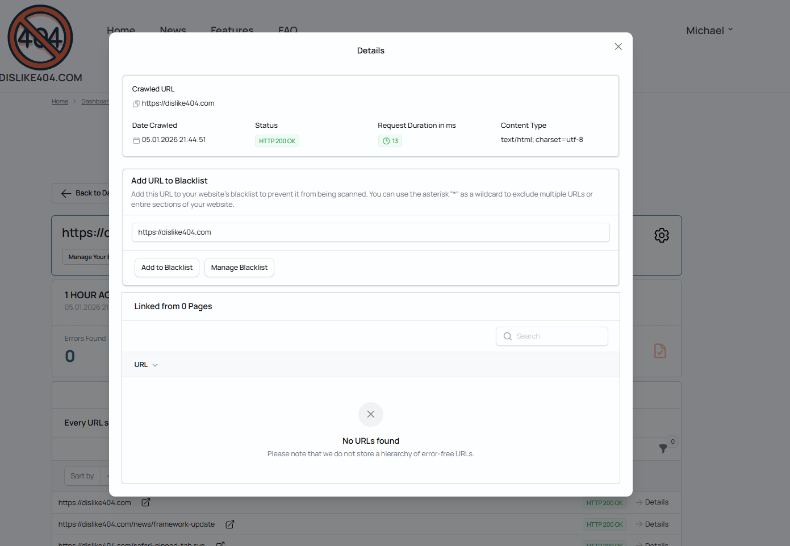Click the orange report document icon

click(660, 351)
